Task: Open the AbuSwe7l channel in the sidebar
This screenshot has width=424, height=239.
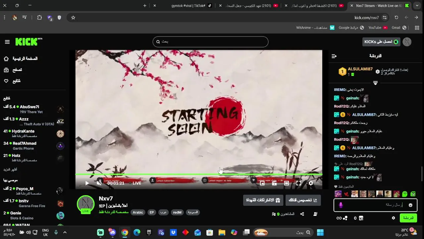Action: [x=33, y=109]
